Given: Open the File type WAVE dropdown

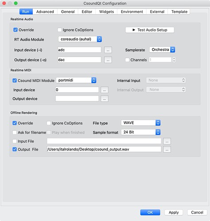Looking at the screenshot, I should point(141,123).
